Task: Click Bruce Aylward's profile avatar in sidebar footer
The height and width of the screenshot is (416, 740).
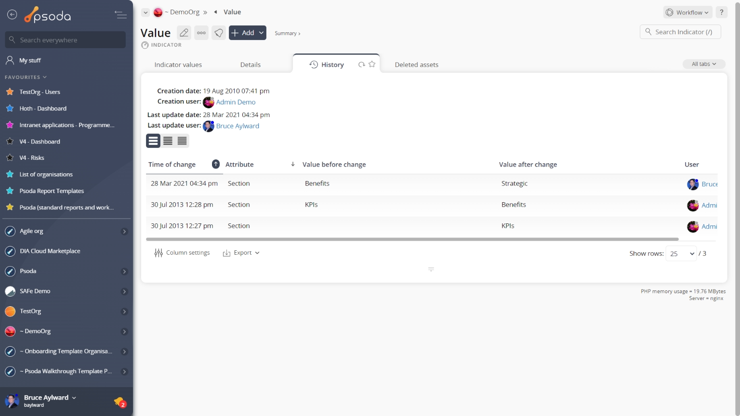Action: point(12,401)
